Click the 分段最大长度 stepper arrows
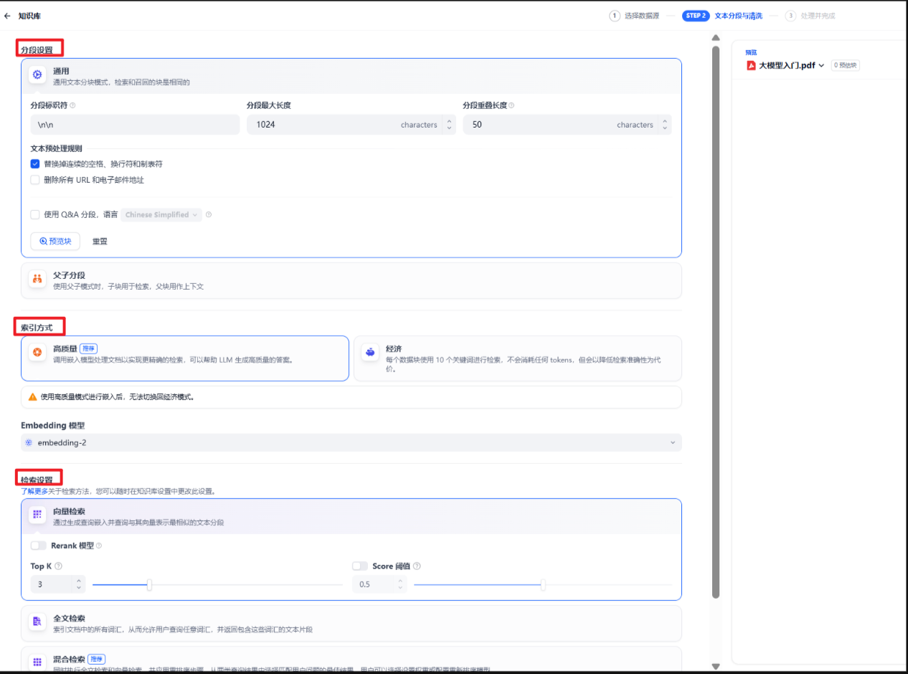 click(449, 125)
